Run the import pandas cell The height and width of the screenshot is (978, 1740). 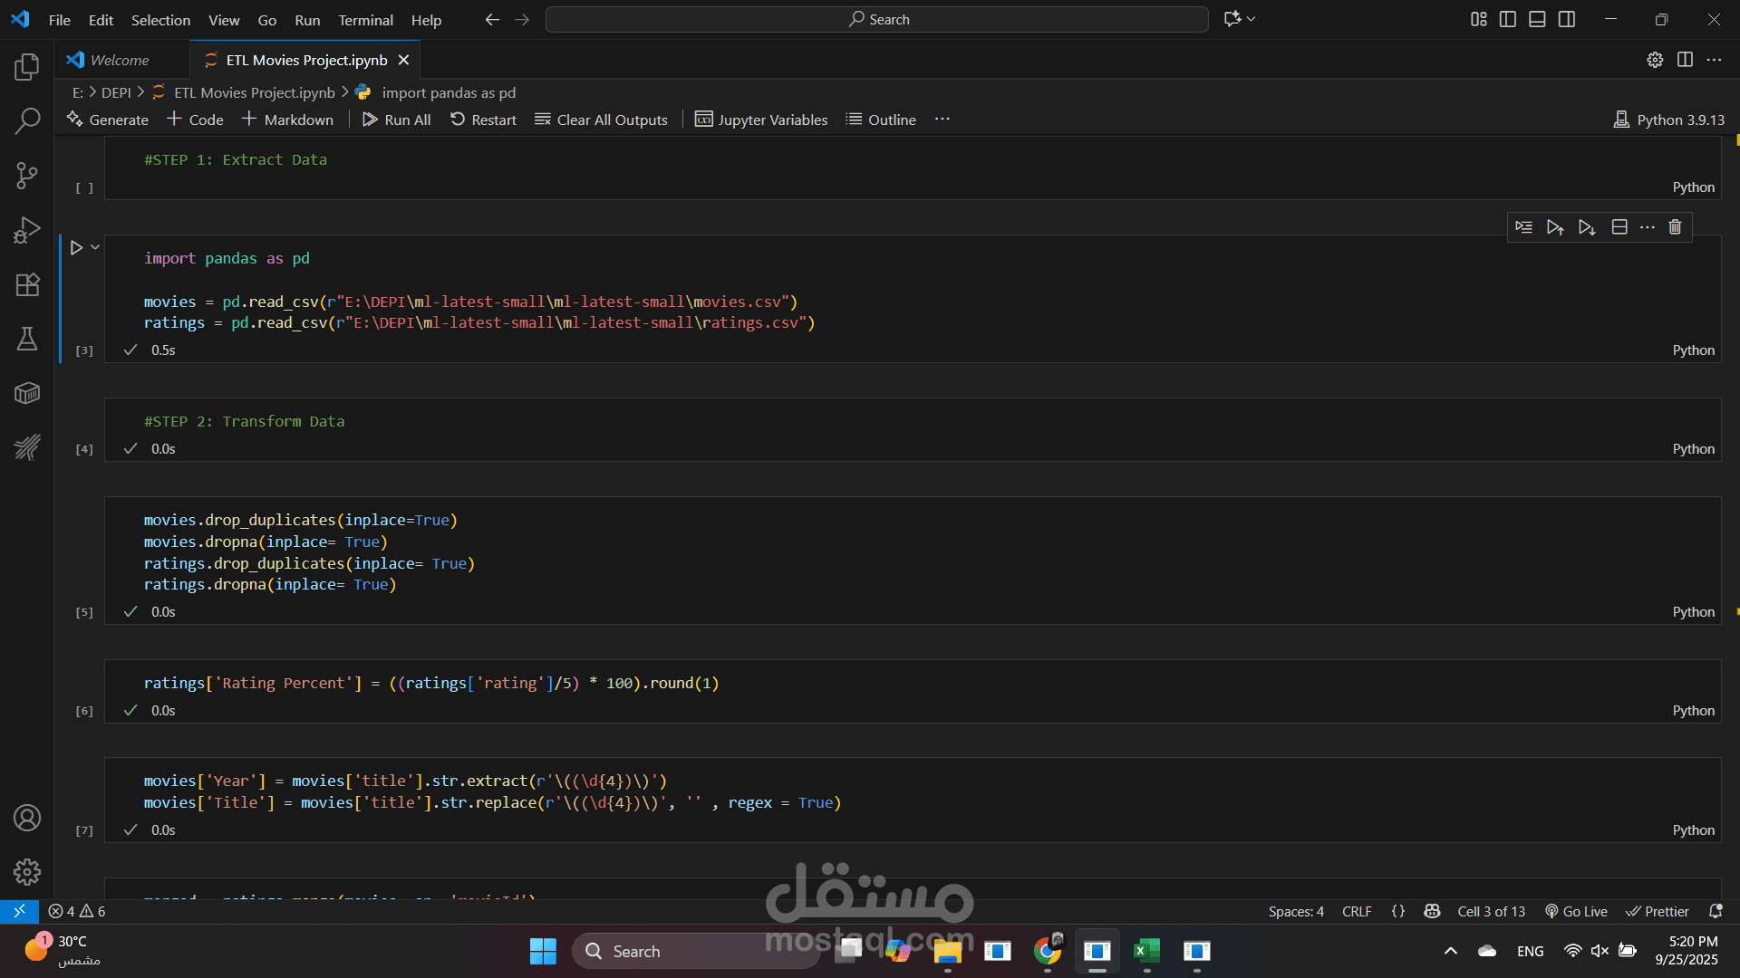tap(76, 247)
